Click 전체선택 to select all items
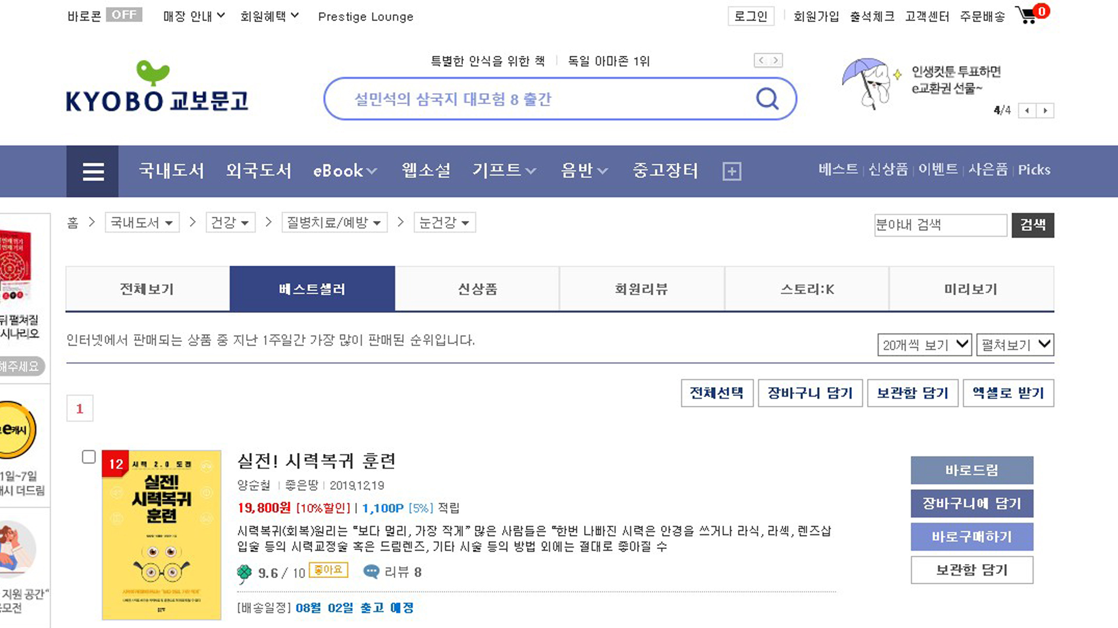1118x628 pixels. 717,393
